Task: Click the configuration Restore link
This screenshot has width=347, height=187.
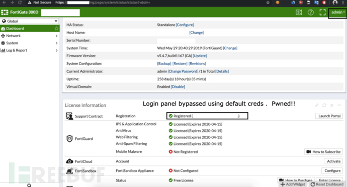Action: pyautogui.click(x=180, y=64)
